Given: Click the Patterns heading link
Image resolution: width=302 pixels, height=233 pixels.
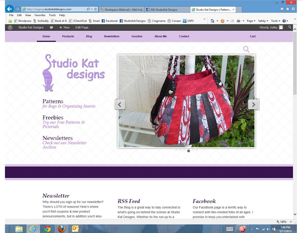Looking at the screenshot, I should tap(53, 101).
